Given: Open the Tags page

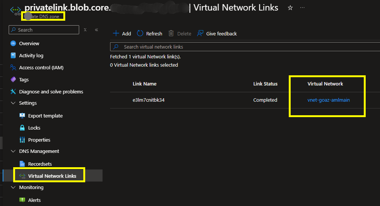Looking at the screenshot, I should (24, 79).
